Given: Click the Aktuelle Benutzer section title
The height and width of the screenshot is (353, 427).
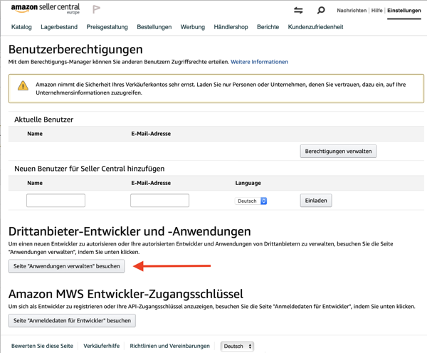Looking at the screenshot, I should [x=44, y=120].
